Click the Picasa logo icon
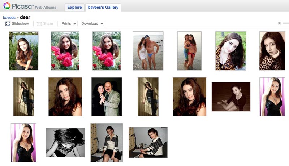The width and height of the screenshot is (289, 166). (7, 6)
